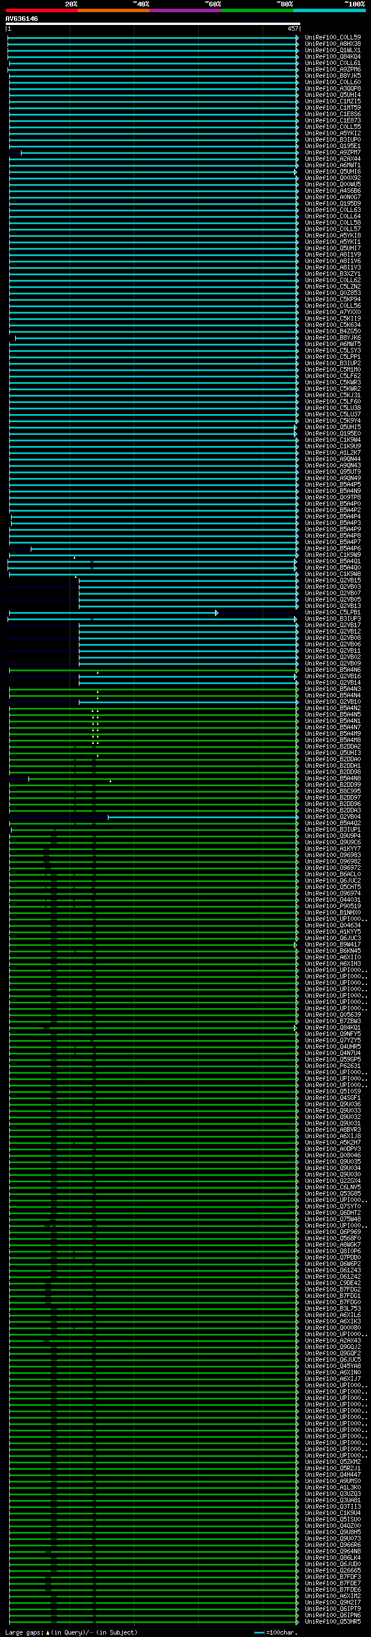Select hit label UniRef100_A2AX44

[332, 159]
